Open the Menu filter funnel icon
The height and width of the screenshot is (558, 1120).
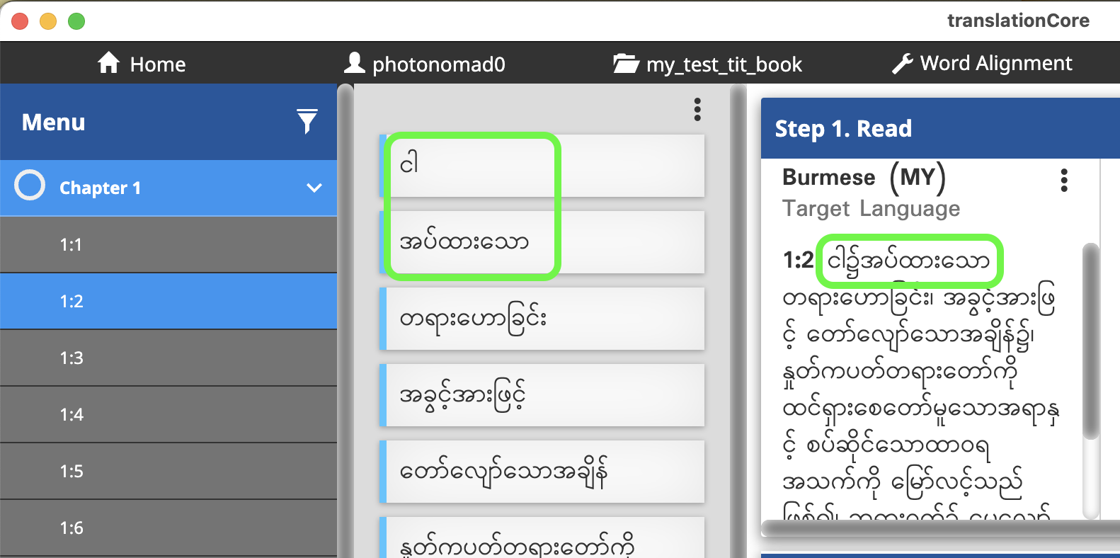[x=307, y=122]
